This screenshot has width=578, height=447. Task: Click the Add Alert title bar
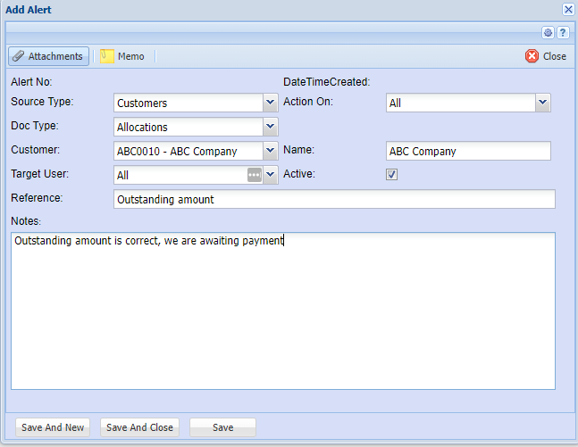click(x=268, y=9)
